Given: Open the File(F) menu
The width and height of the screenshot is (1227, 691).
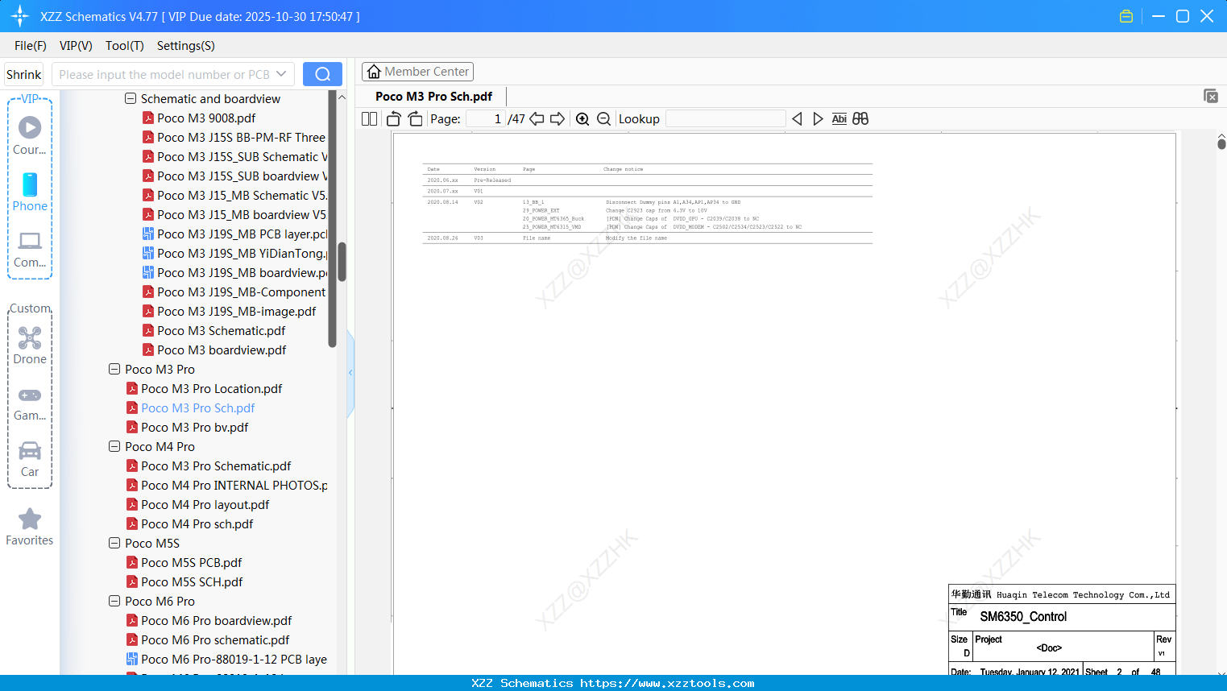Looking at the screenshot, I should (31, 46).
